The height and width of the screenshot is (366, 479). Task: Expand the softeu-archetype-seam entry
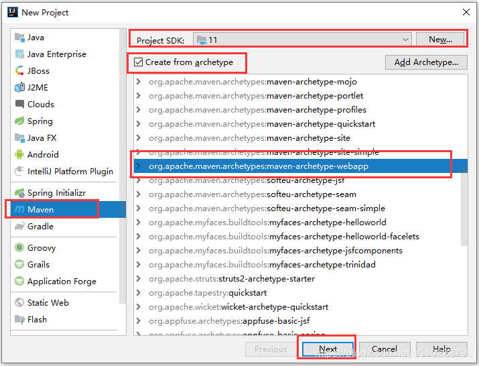[x=139, y=194]
